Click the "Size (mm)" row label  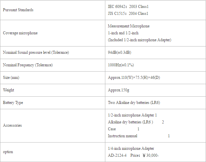pyautogui.click(x=11, y=78)
